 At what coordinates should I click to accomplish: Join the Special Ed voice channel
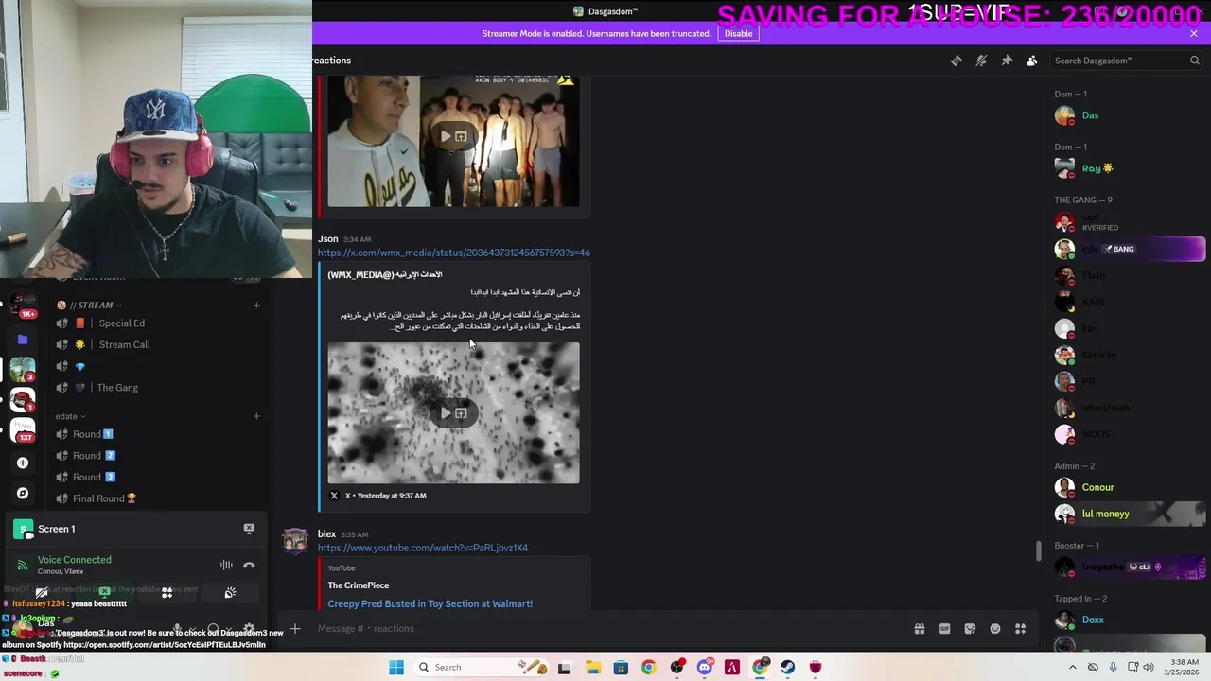point(121,323)
